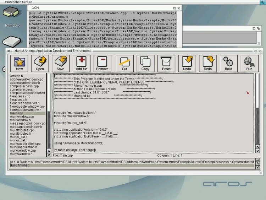This screenshot has width=266, height=200.
Task: Click the code editor vertical scrollbar
Action: (257, 109)
